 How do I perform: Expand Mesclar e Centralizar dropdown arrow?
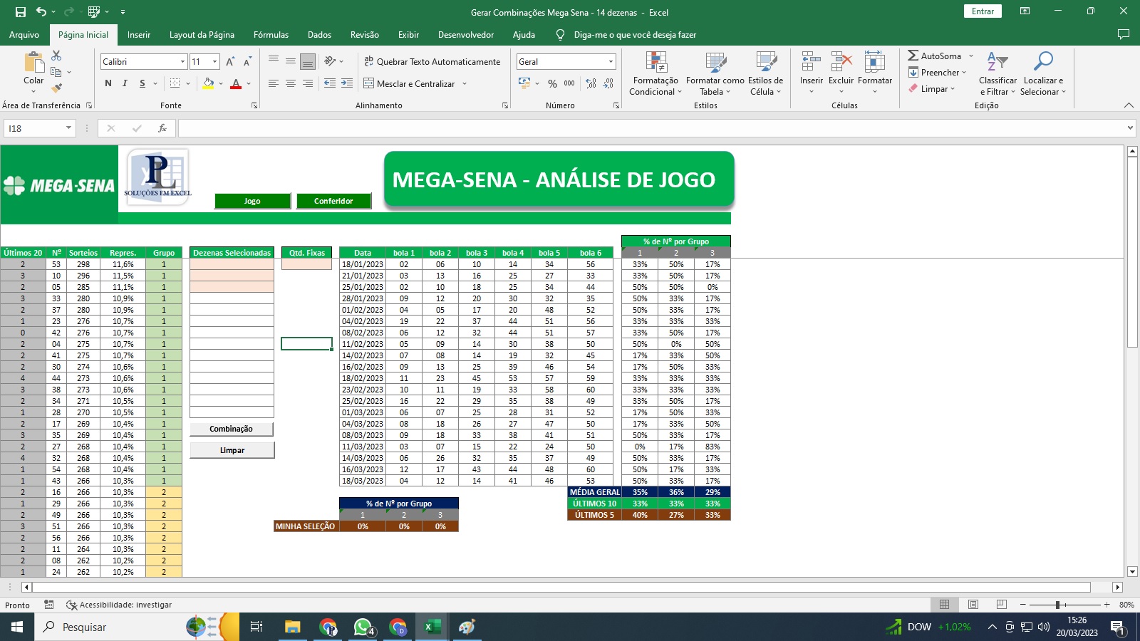(x=465, y=83)
